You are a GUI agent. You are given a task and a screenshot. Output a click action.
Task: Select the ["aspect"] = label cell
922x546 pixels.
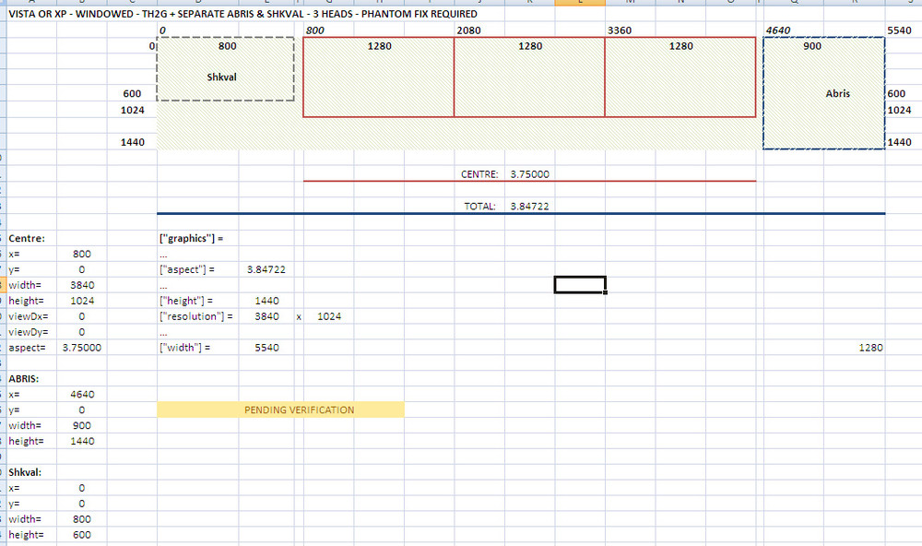(x=187, y=269)
